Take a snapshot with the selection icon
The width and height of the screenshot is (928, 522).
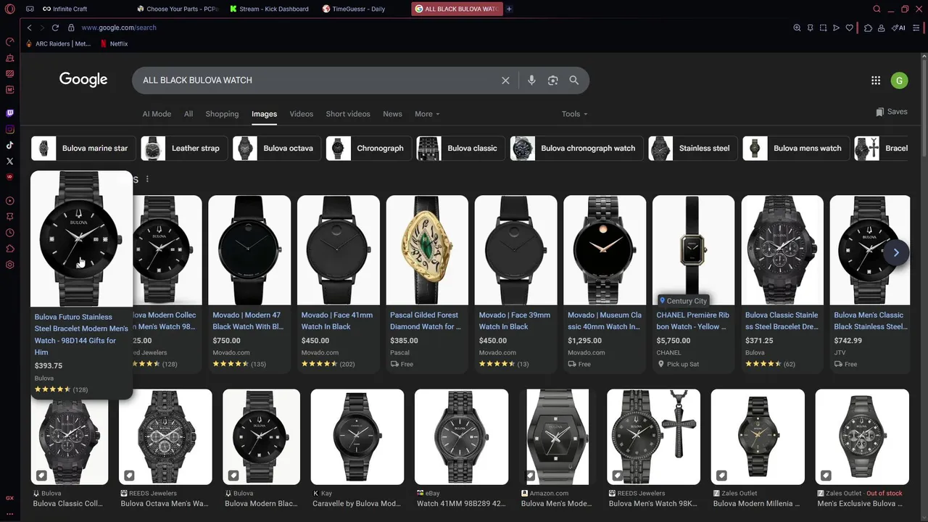point(823,28)
